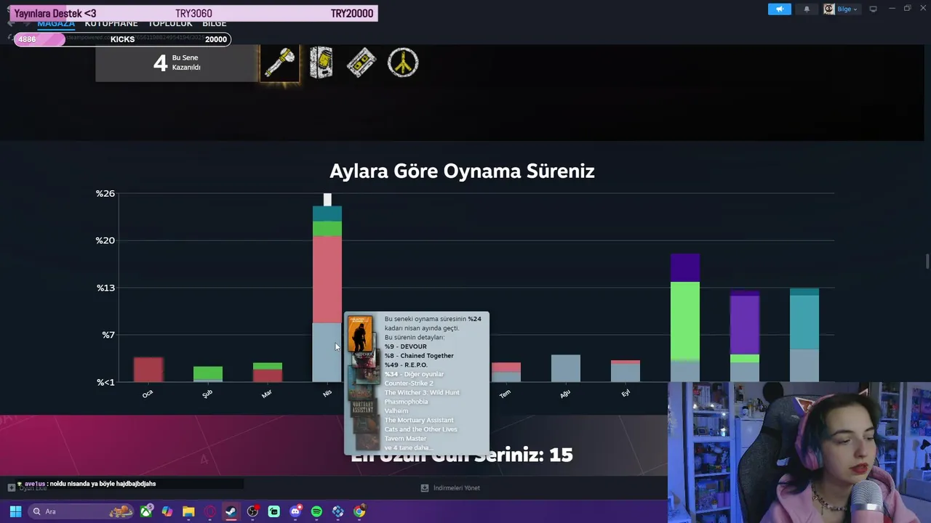Click the DEVOUR game thumbnail in tooltip
Image resolution: width=931 pixels, height=523 pixels.
click(x=360, y=333)
